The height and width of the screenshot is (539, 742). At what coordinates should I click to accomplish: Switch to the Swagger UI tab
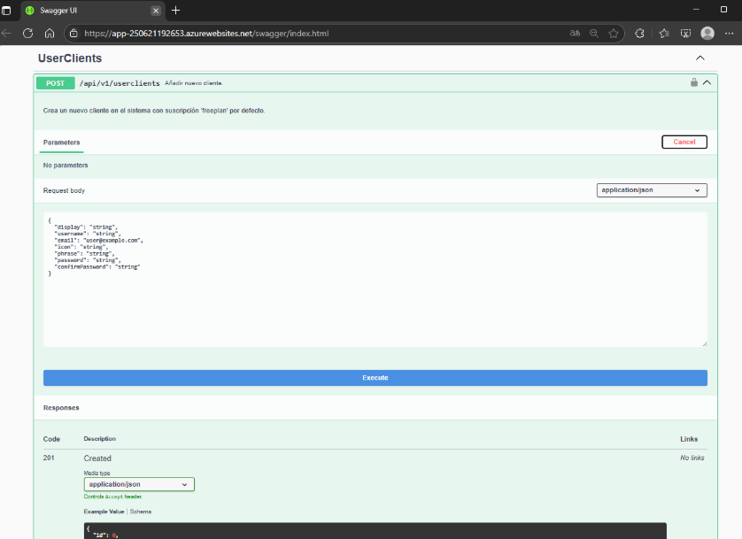92,11
